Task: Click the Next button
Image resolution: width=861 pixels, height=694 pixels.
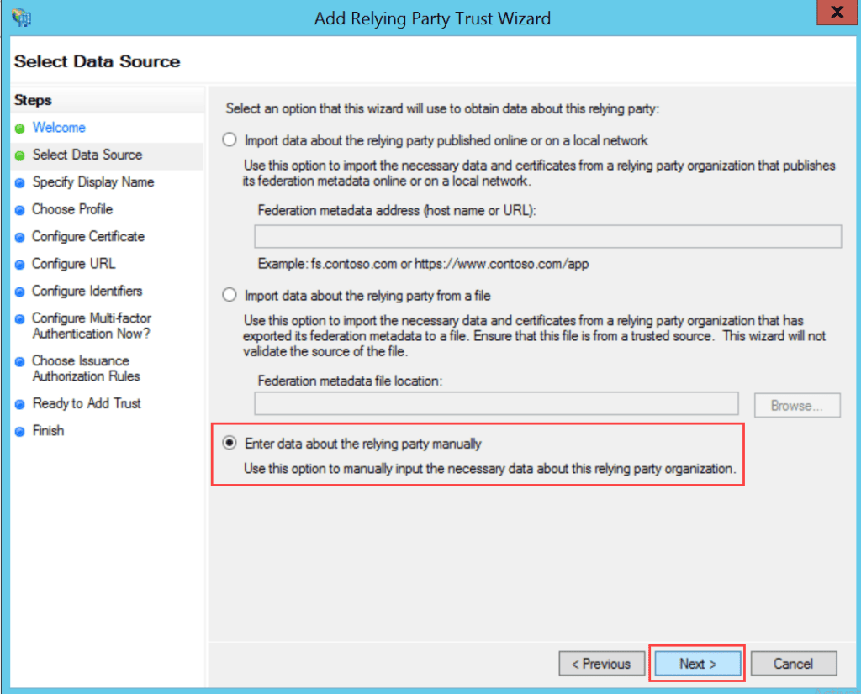Action: pos(696,663)
